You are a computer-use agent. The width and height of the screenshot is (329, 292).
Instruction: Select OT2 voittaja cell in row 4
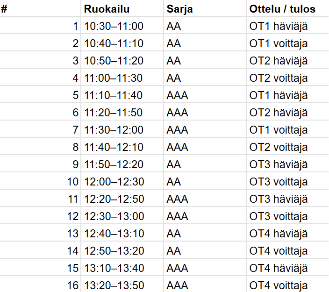point(288,77)
